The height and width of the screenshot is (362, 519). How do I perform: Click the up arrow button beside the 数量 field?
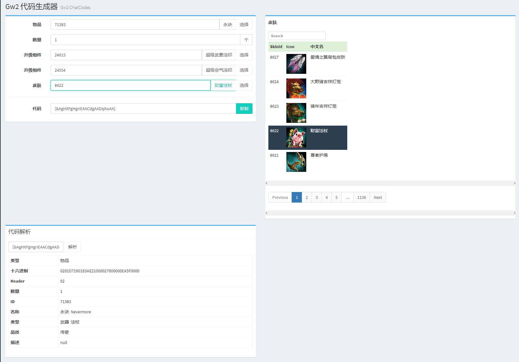246,40
